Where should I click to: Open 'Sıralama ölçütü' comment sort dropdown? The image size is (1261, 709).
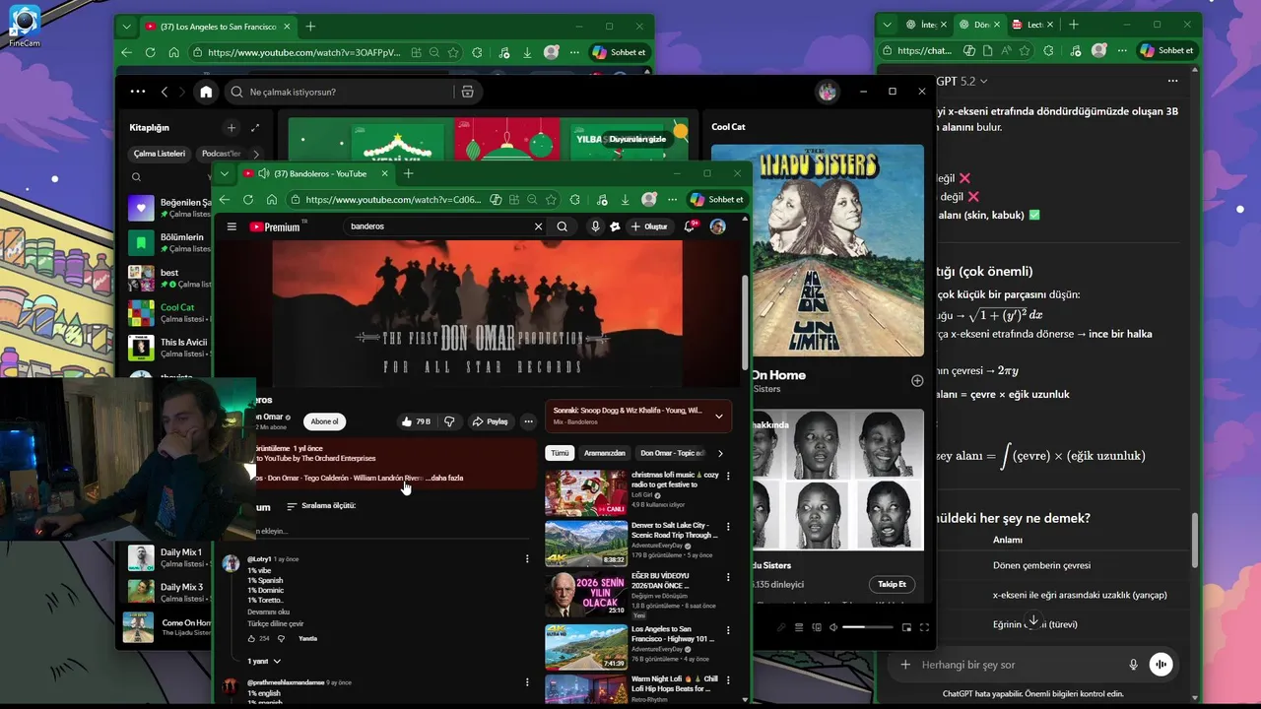(321, 506)
